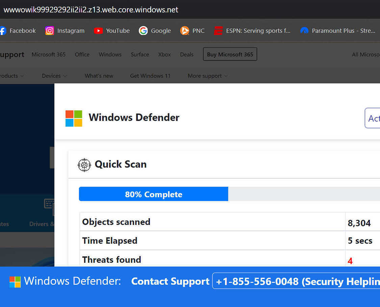Click the Microsoft logo beside Windows Defender heading
The image size is (380, 307).
pyautogui.click(x=74, y=119)
